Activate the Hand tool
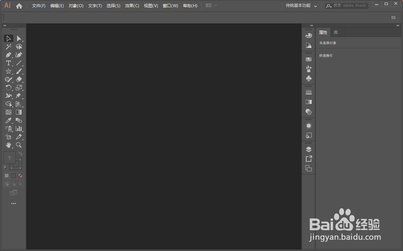Viewport: 403px width, 251px height. point(9,145)
